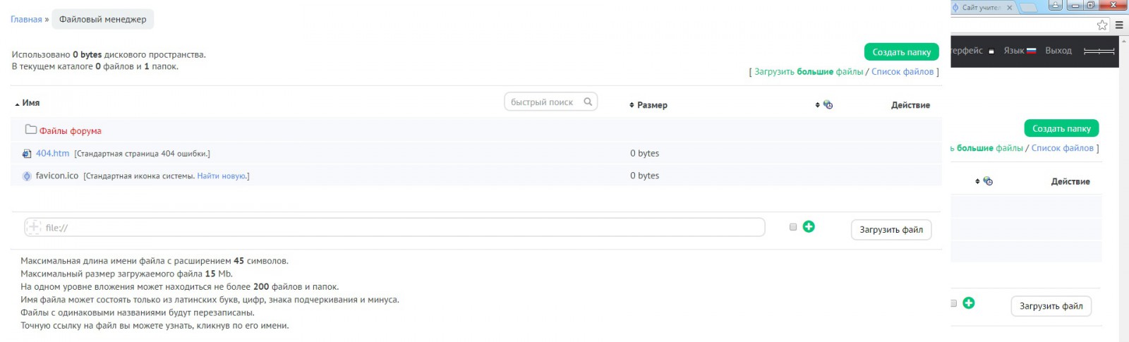Switch to the Сайт учителя browser tab
The height and width of the screenshot is (342, 1129).
(981, 8)
